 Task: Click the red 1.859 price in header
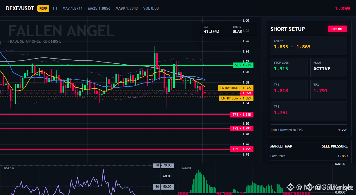pos(342,9)
